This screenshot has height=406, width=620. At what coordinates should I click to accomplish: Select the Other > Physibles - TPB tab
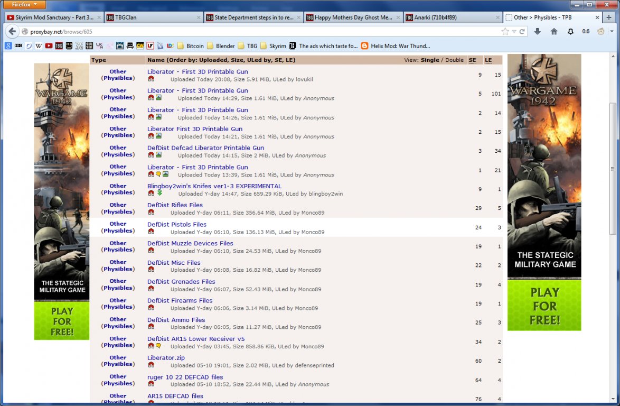552,17
